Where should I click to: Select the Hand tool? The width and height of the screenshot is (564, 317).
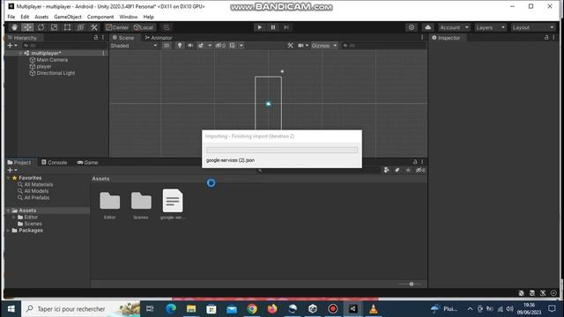14,27
